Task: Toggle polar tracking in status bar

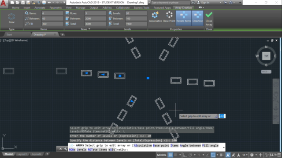Action: 190,155
